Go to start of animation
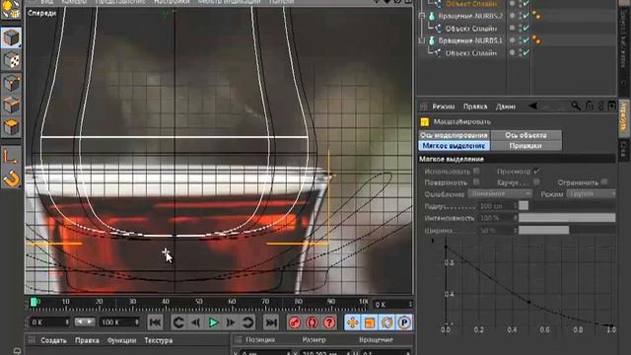631x355 pixels. tap(156, 322)
